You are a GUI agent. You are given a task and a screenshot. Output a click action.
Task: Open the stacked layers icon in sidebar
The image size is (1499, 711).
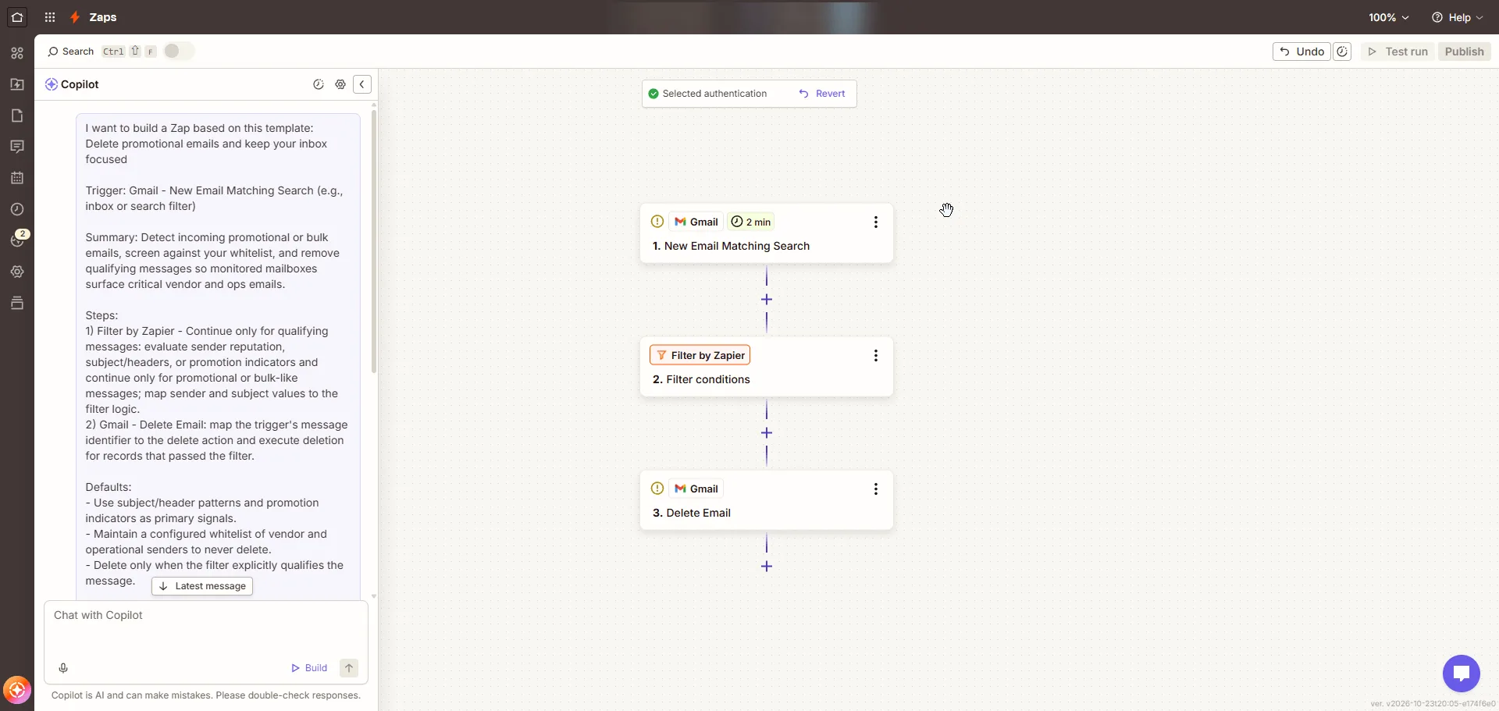point(17,303)
